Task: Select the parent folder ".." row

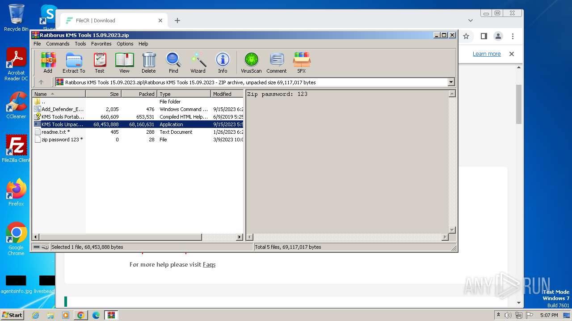Action: 138,102
